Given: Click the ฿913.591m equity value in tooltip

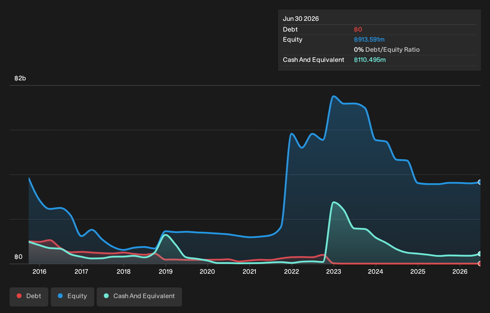Looking at the screenshot, I should (369, 40).
